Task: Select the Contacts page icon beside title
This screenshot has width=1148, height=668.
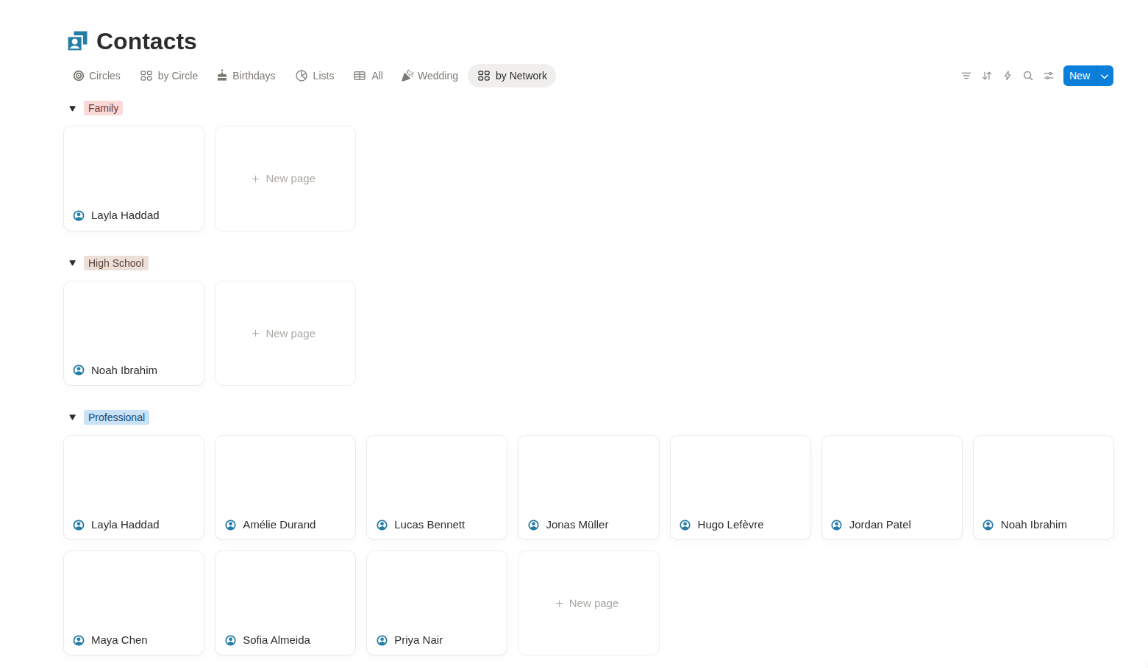Action: pyautogui.click(x=77, y=41)
